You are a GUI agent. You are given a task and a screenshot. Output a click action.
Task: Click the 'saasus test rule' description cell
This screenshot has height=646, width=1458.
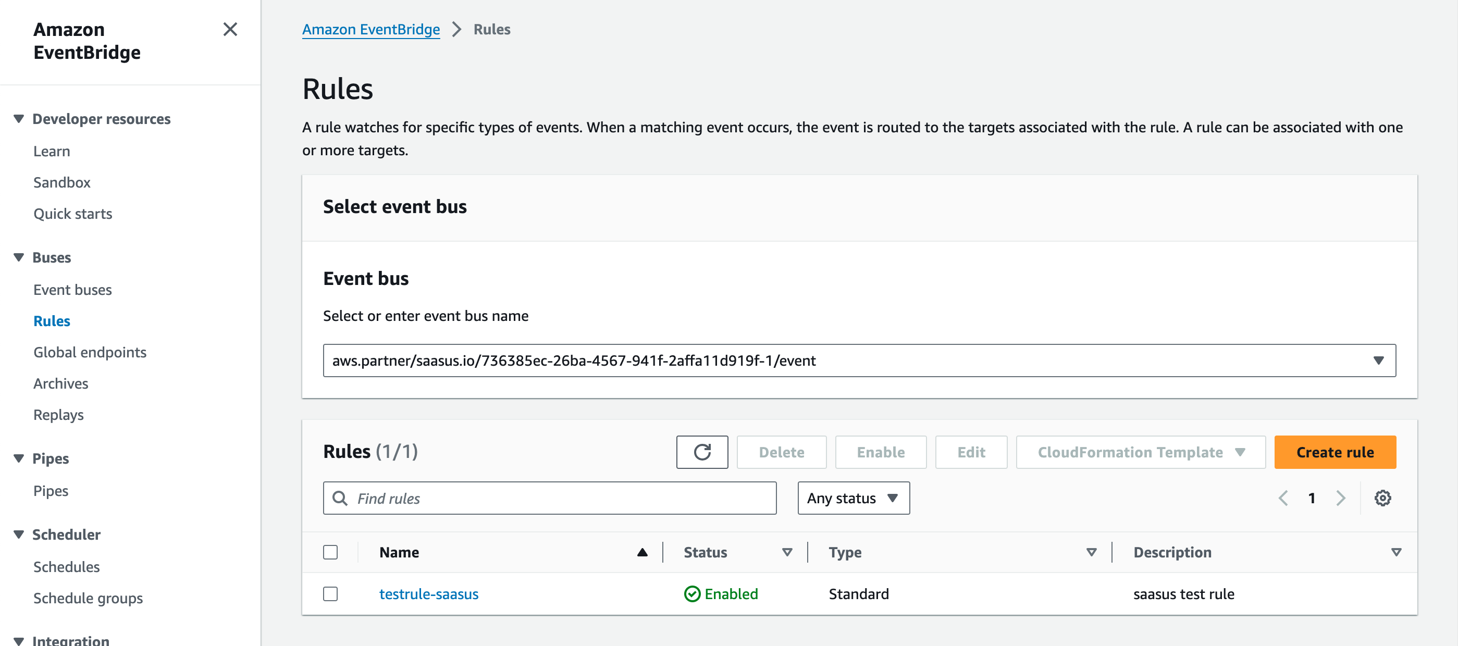[1183, 594]
